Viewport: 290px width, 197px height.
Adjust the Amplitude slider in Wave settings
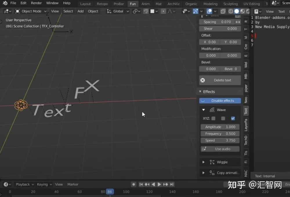[x=220, y=127]
